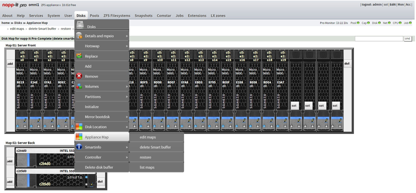Choose Delete disk buffer menu entry
The height and width of the screenshot is (193, 416).
[102, 167]
